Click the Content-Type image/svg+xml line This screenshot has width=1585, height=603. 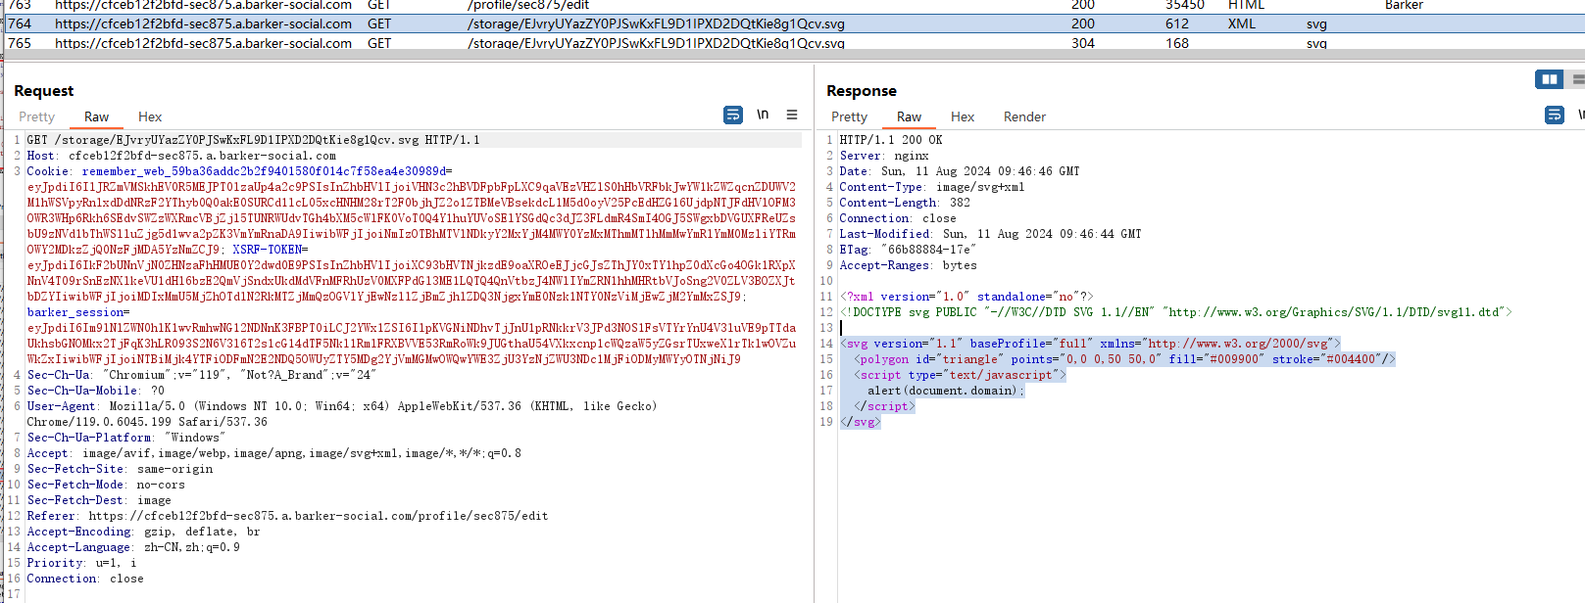tap(931, 187)
